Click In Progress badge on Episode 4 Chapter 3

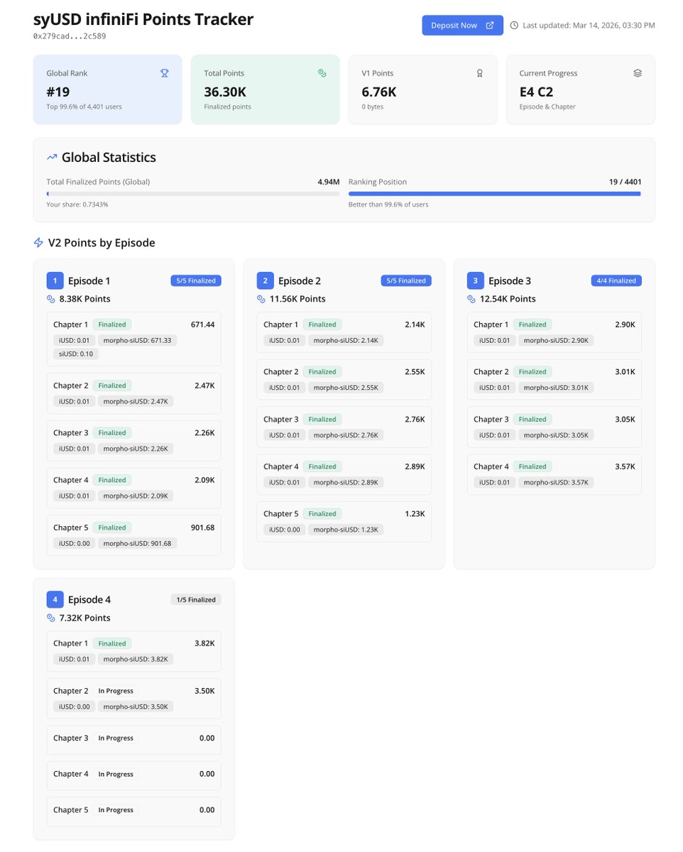pos(116,738)
